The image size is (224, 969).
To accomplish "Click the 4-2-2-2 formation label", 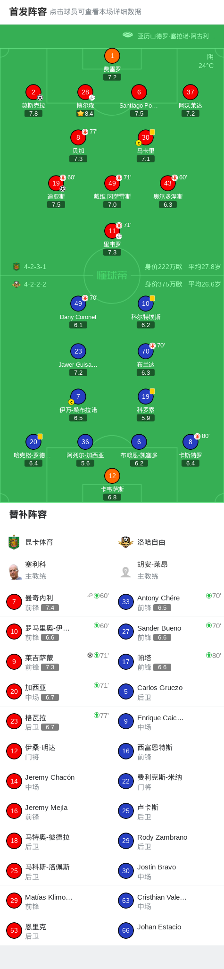I will pyautogui.click(x=35, y=284).
